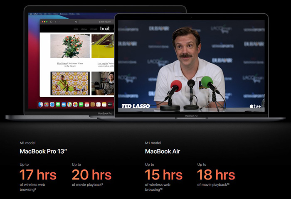Click the 20 hrs figure
This screenshot has height=199, width=291.
tap(91, 175)
